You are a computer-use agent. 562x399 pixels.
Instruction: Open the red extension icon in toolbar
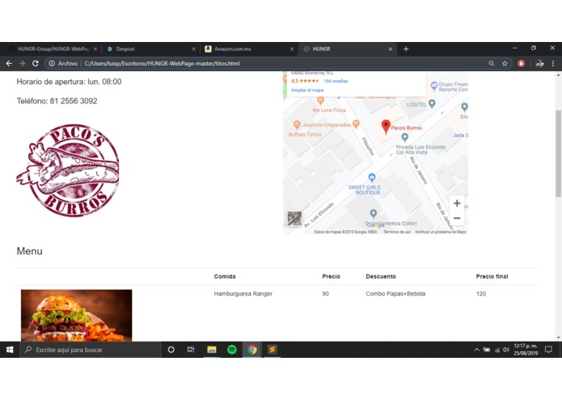click(521, 63)
